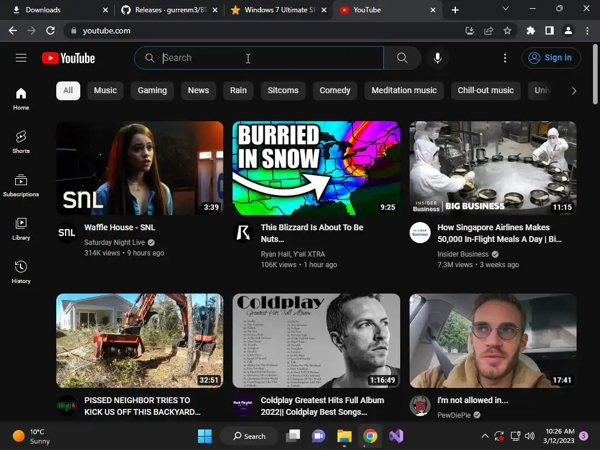Select the Rain filter chip
600x450 pixels.
(238, 91)
